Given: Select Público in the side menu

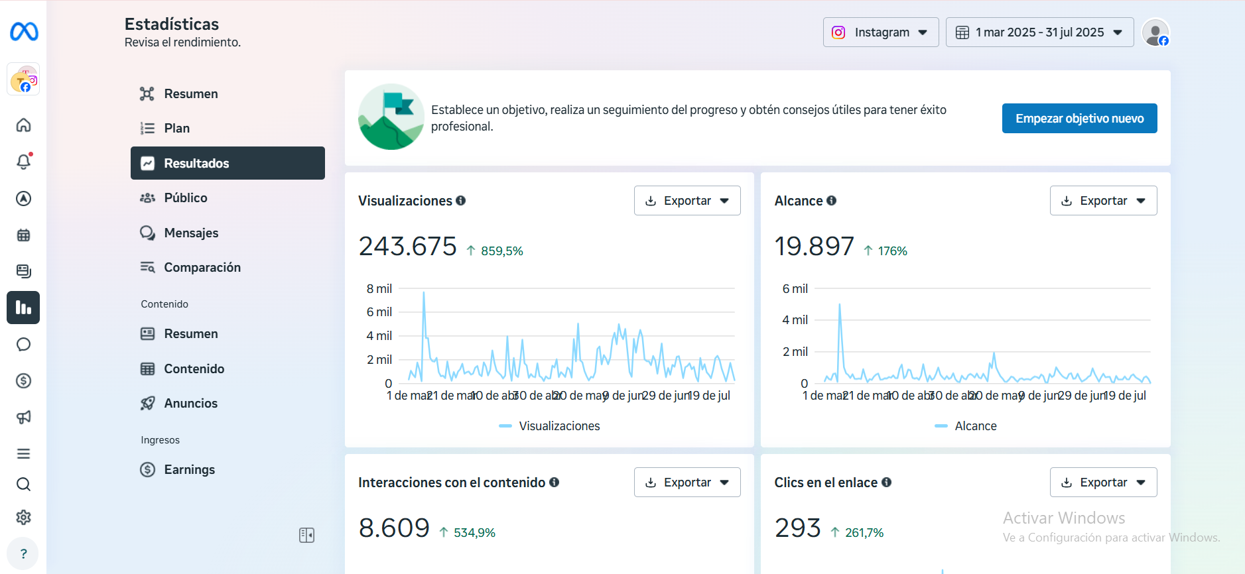Looking at the screenshot, I should click(186, 198).
